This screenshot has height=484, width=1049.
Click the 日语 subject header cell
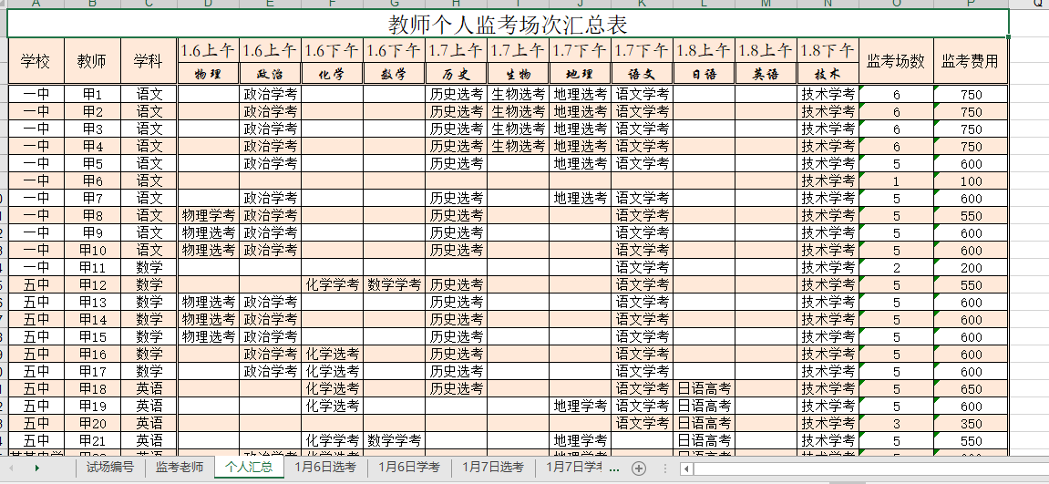coord(704,74)
